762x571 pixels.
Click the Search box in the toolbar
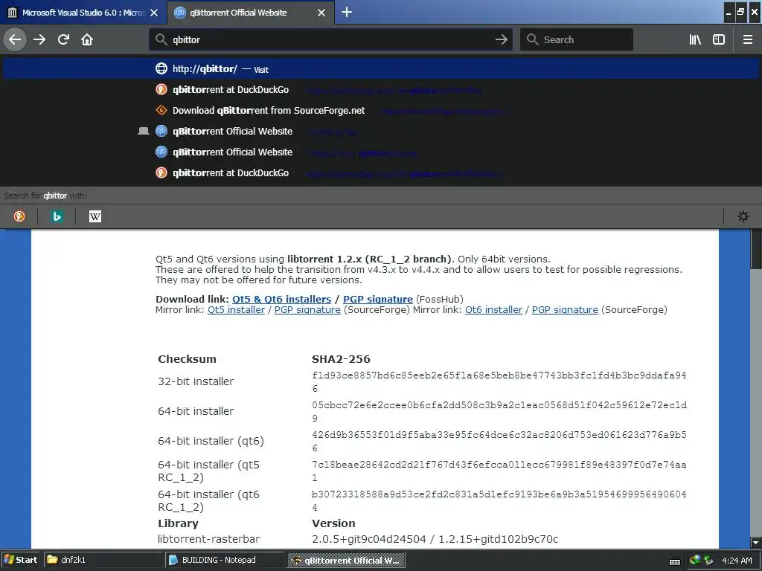[577, 39]
